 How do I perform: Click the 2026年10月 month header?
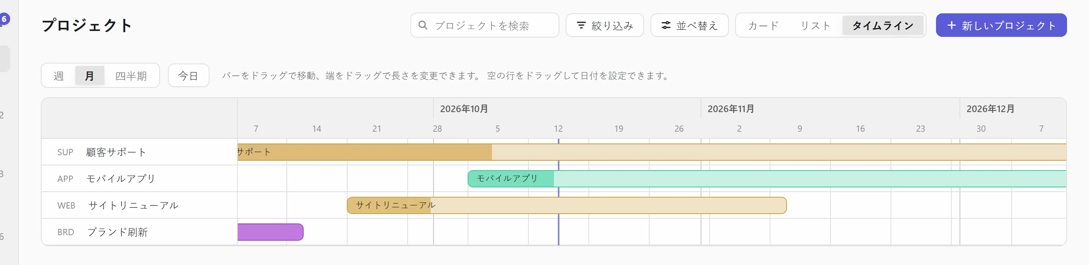point(464,109)
